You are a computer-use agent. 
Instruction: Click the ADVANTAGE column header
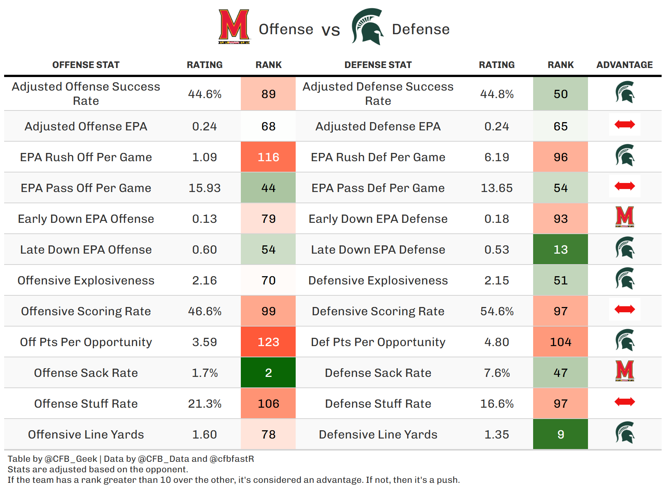624,65
